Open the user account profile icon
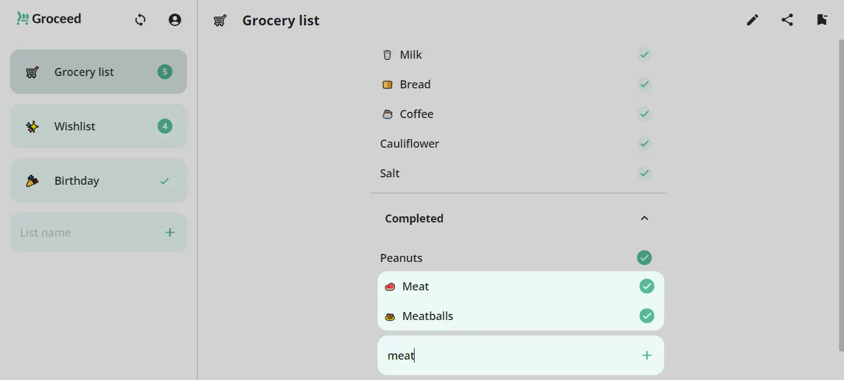The height and width of the screenshot is (380, 844). [175, 20]
